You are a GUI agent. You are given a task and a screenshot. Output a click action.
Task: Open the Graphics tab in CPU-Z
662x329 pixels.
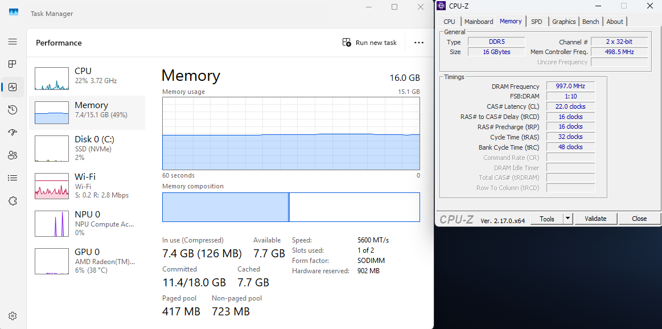click(x=564, y=22)
